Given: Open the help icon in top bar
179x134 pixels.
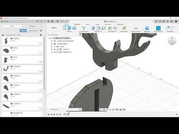Looking at the screenshot, I should tap(172, 21).
